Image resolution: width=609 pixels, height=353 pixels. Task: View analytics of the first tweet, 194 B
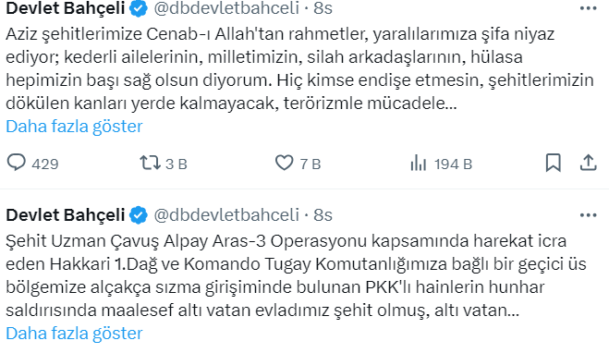click(x=441, y=164)
